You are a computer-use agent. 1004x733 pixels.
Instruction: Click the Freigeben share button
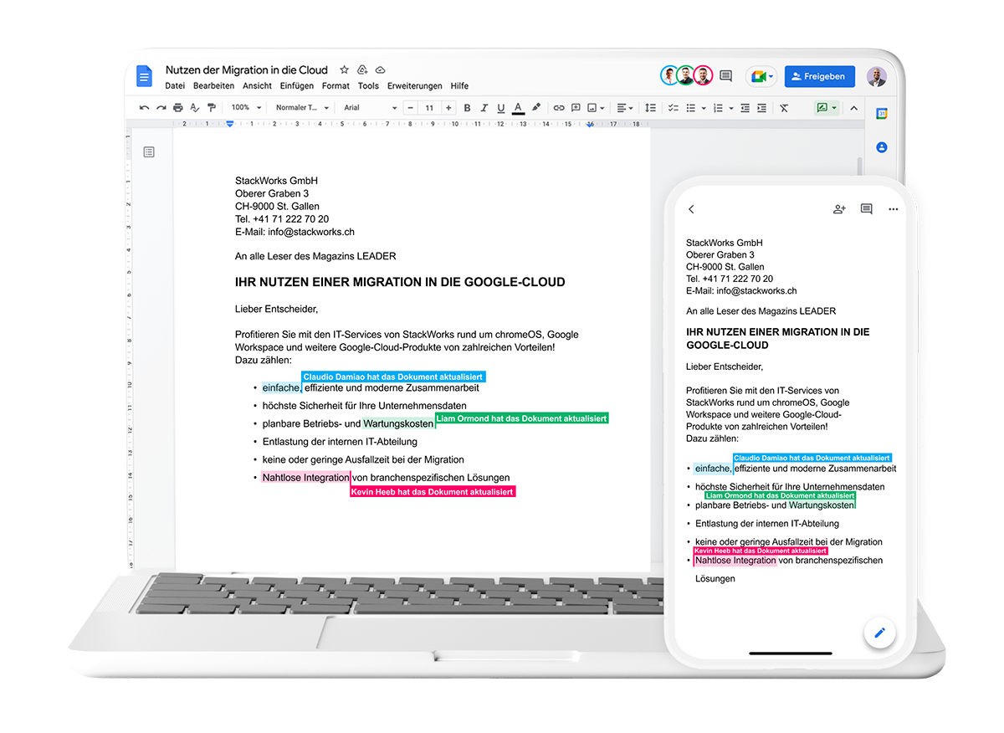(820, 76)
